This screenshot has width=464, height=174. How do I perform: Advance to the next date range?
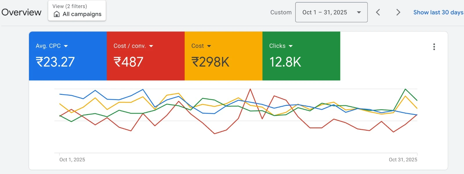398,12
